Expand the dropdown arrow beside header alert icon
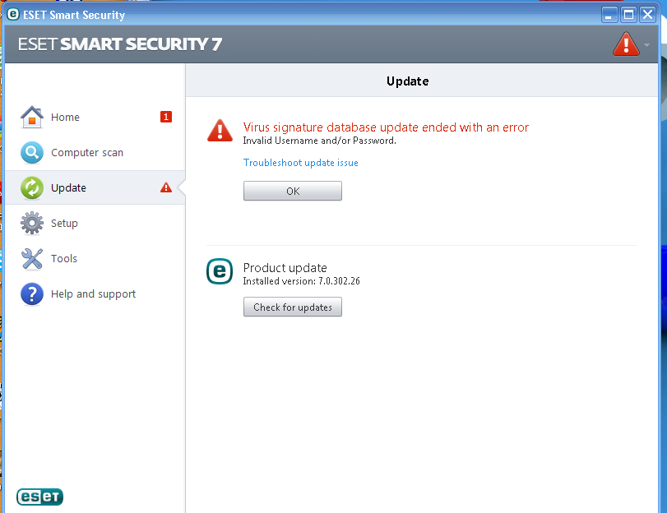Image resolution: width=667 pixels, height=513 pixels. coord(646,44)
